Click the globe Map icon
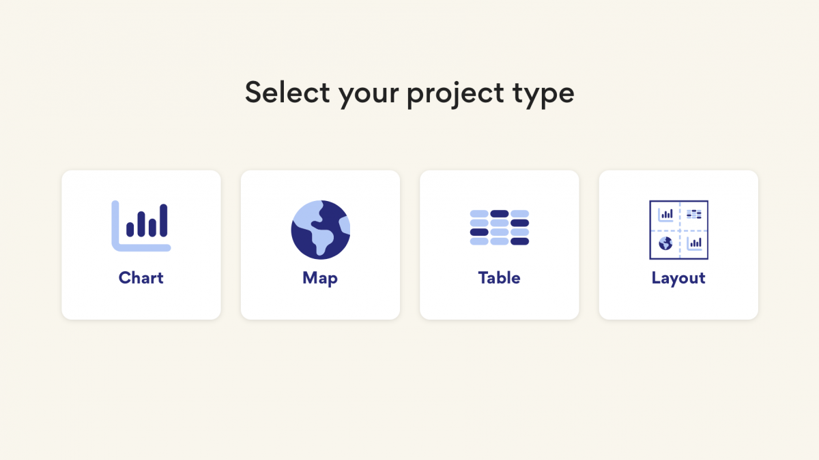Screen dimensions: 819x460 pos(320,230)
